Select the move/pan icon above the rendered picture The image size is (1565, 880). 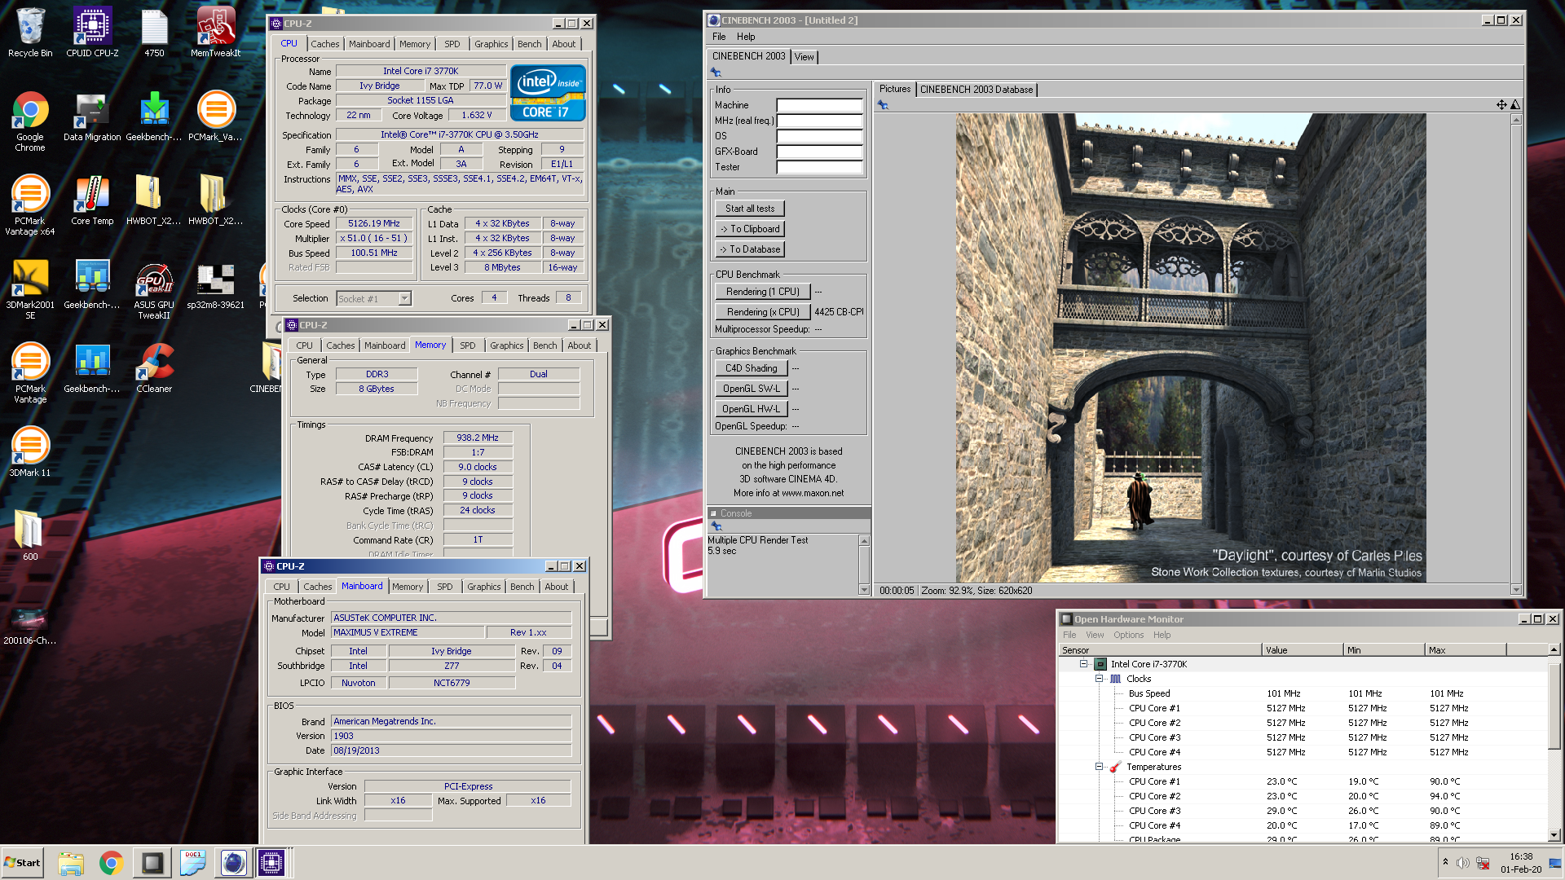pos(1501,104)
